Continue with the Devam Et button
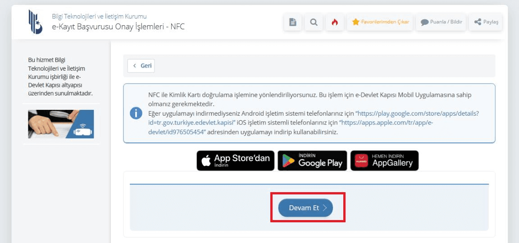This screenshot has height=243, width=519. click(305, 207)
